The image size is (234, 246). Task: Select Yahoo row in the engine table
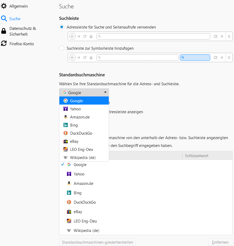coord(146,174)
